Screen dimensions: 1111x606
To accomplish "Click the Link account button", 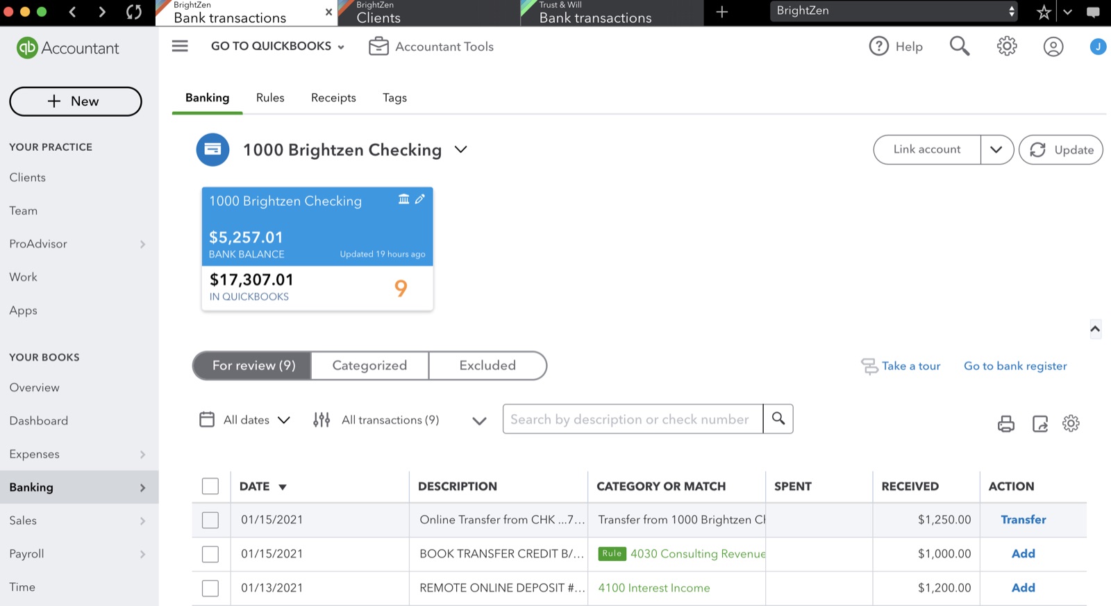I will pos(927,149).
